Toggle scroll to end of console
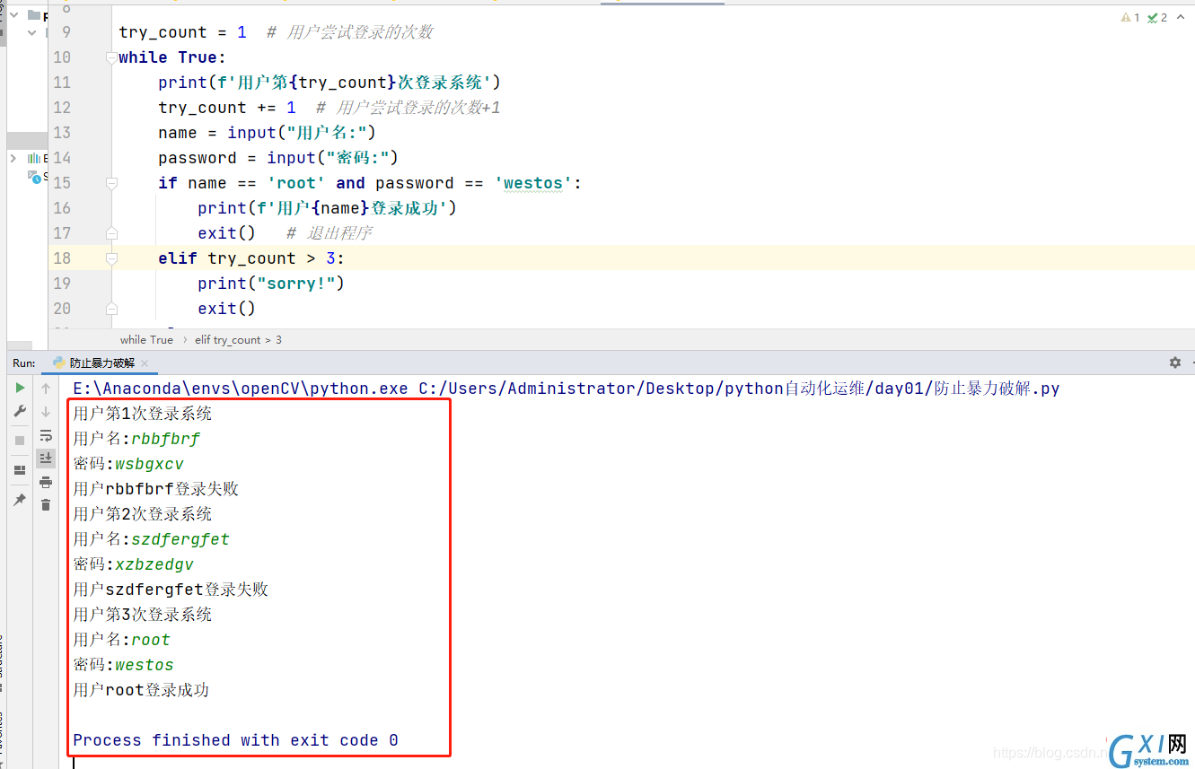This screenshot has height=769, width=1195. tap(46, 459)
